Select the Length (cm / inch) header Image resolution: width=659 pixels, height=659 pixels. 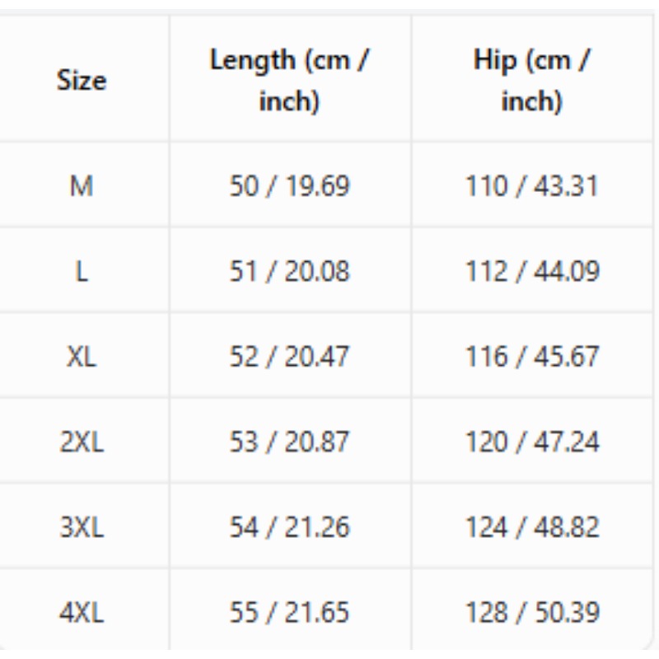[x=290, y=80]
